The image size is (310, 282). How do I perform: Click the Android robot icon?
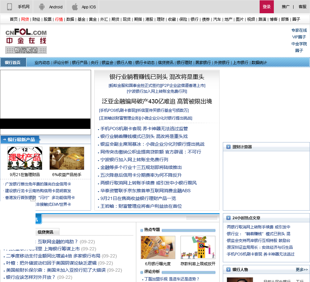click(42, 7)
